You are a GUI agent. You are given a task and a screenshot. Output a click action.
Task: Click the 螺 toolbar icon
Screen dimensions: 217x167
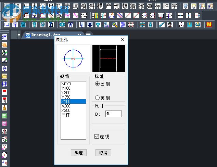pos(125,6)
